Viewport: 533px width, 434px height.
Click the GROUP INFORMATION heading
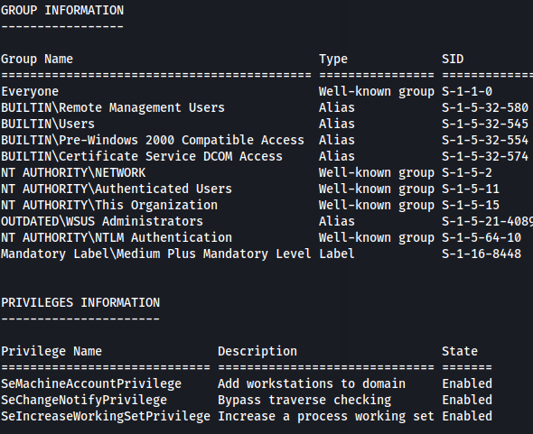[x=62, y=10]
